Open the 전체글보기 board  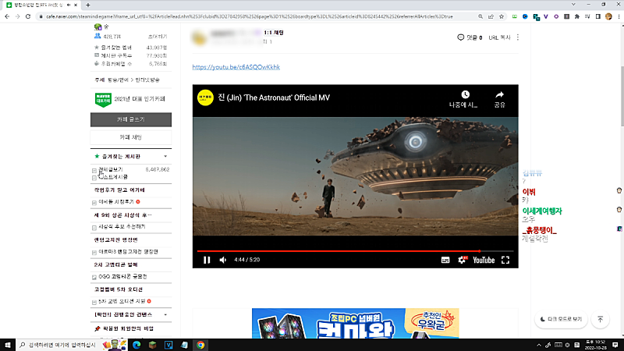coord(111,168)
